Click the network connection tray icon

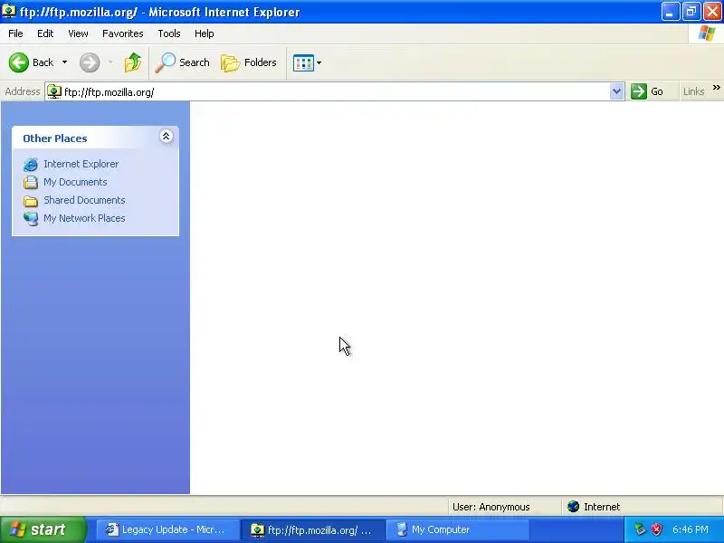640,529
